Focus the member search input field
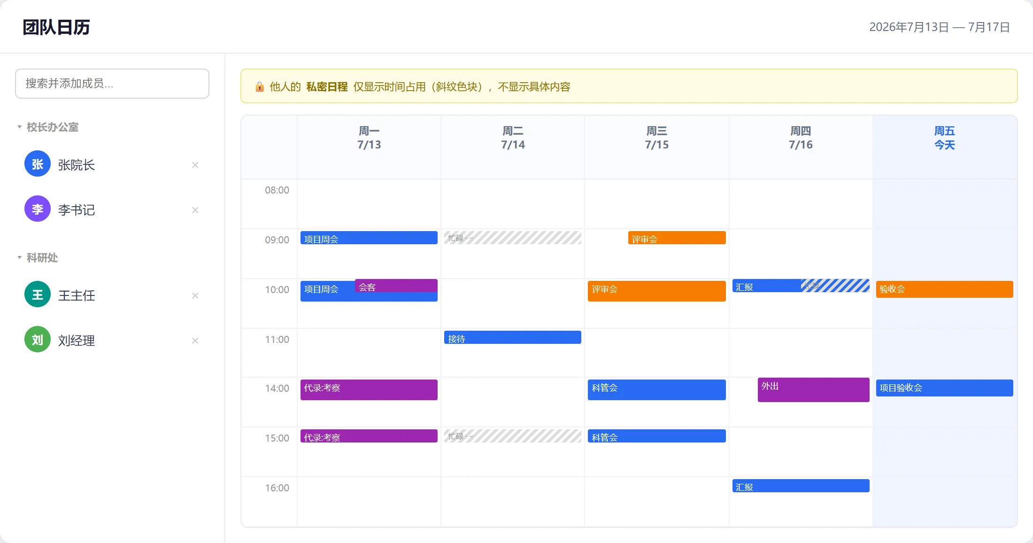Image resolution: width=1033 pixels, height=543 pixels. click(x=112, y=84)
